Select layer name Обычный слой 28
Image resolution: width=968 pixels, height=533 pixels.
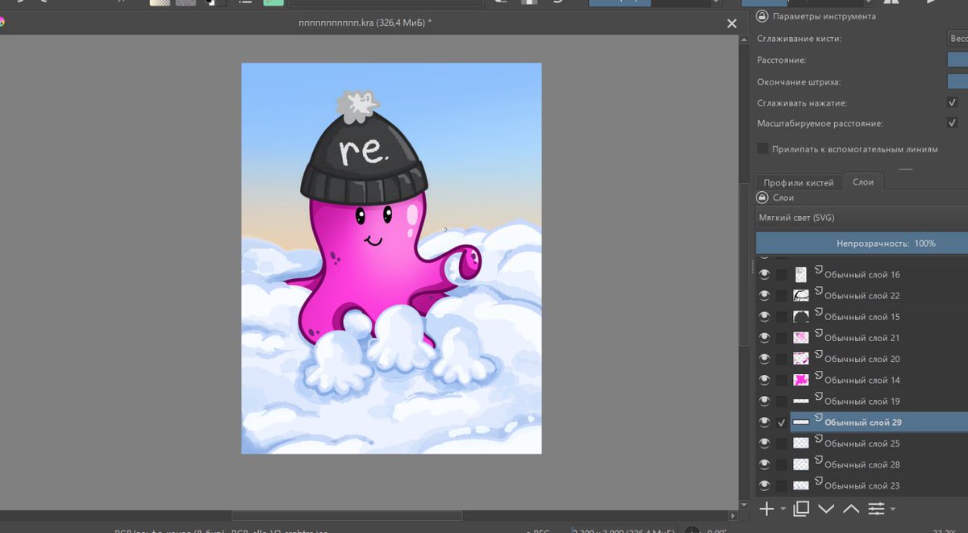click(x=862, y=464)
